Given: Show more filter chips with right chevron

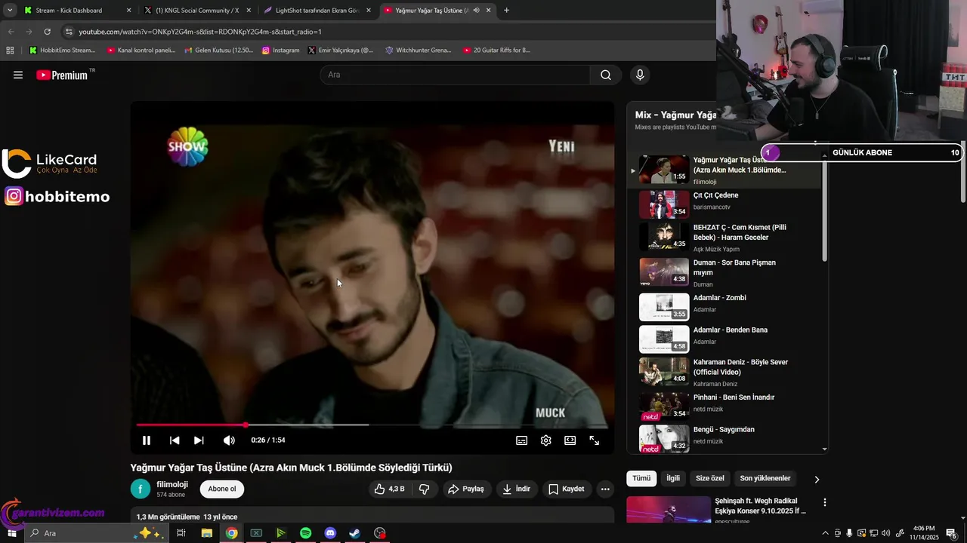Looking at the screenshot, I should click(x=817, y=479).
